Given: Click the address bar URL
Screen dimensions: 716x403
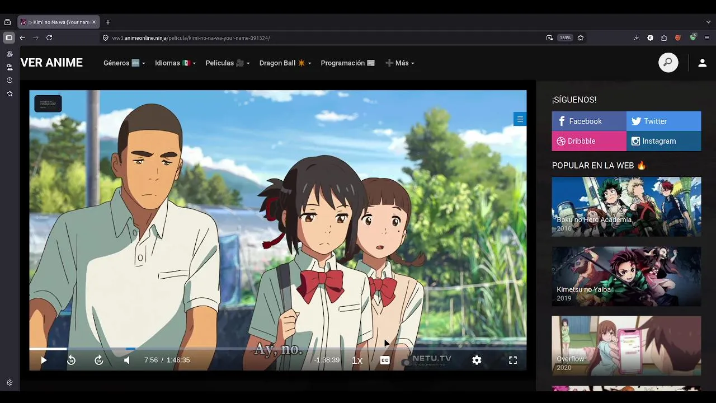Looking at the screenshot, I should pos(191,38).
